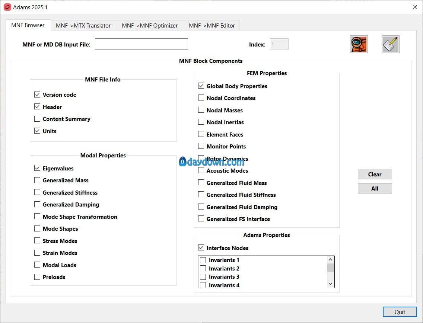Switch to MNF->MTX Translator tab
Image resolution: width=423 pixels, height=323 pixels.
click(x=83, y=25)
